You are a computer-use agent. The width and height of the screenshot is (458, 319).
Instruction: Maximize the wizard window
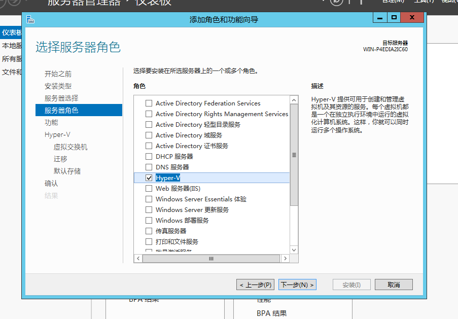[394, 18]
